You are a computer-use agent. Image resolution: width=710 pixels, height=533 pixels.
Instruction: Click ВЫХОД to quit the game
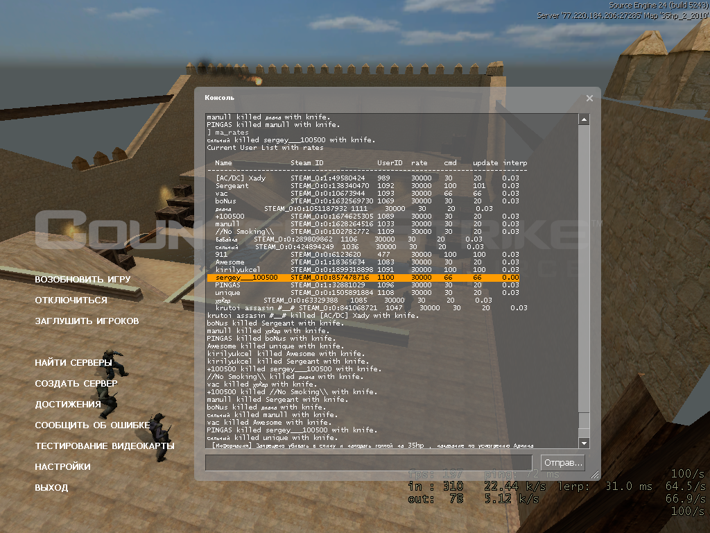51,488
